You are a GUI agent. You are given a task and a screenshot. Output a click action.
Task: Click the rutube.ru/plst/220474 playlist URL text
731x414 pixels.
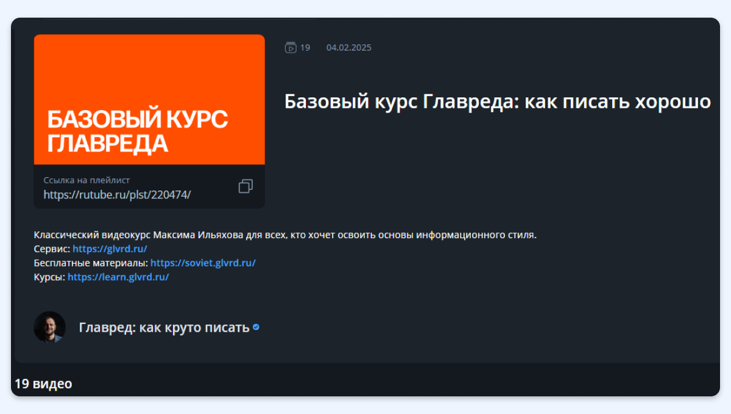pyautogui.click(x=117, y=194)
